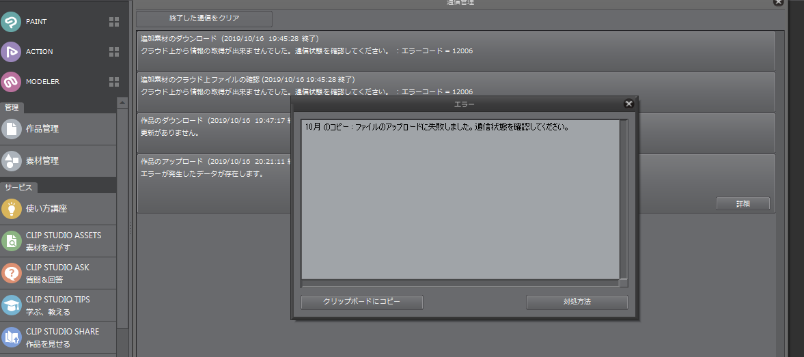Launch CLIP STUDIO MODELER icon

click(11, 81)
